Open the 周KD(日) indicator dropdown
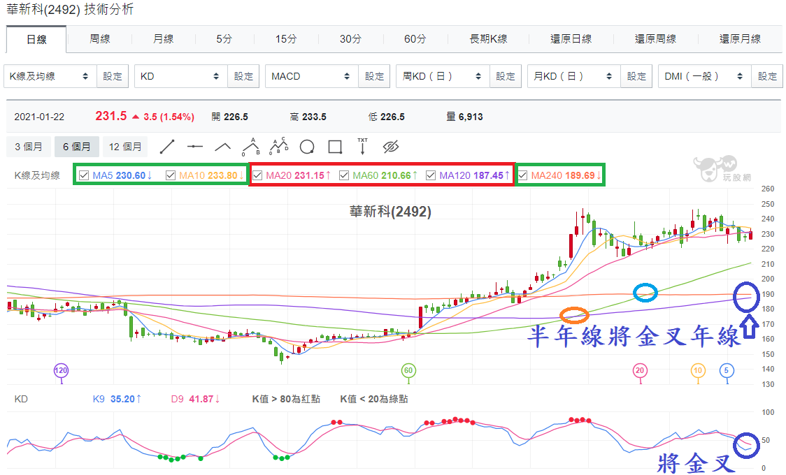This screenshot has height=475, width=786. pos(443,76)
